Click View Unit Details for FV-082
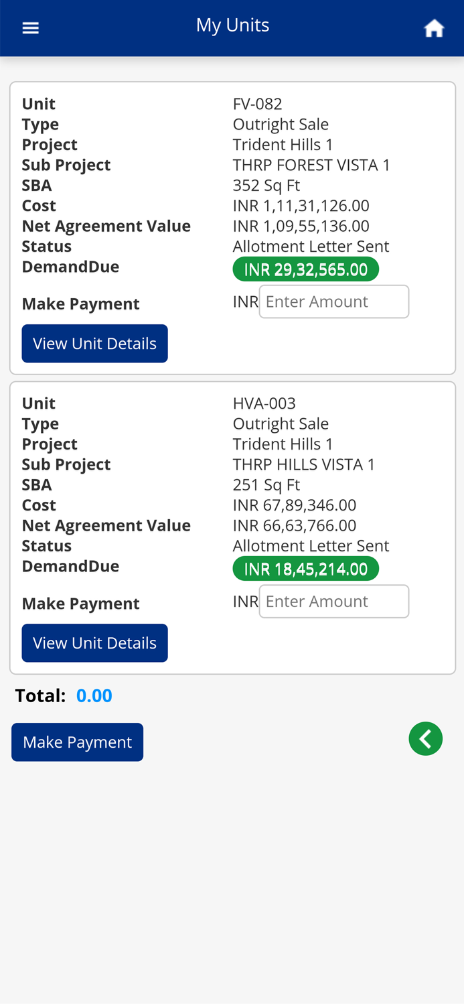Screen dimensions: 464x1005 click(x=94, y=343)
